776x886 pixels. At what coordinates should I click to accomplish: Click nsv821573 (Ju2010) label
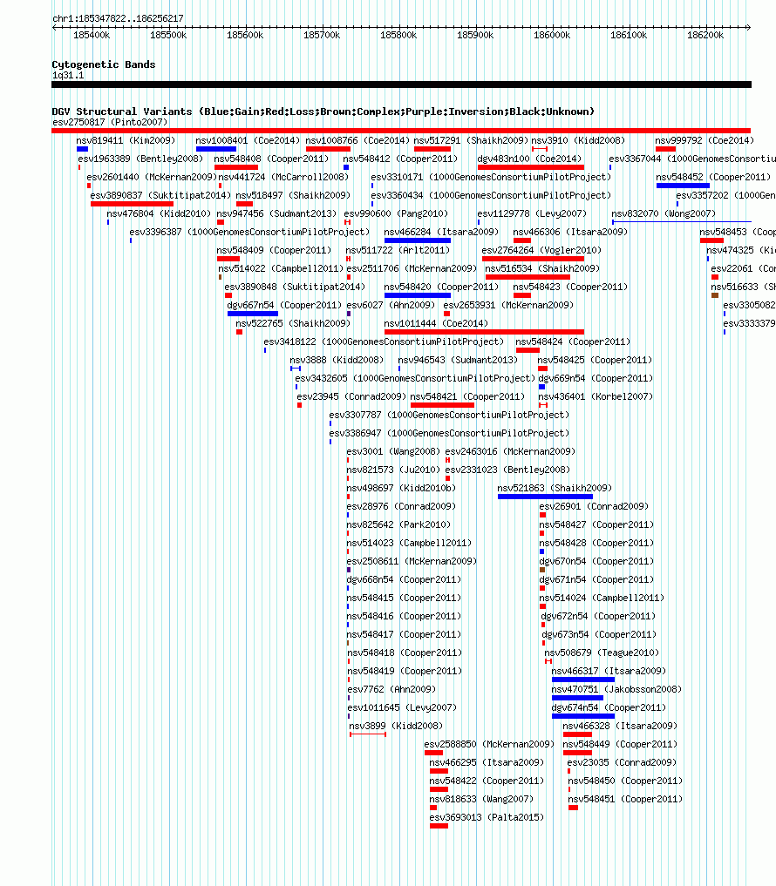393,470
